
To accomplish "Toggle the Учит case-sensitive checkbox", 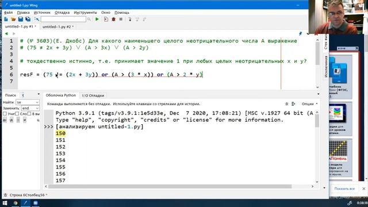I will [5, 114].
